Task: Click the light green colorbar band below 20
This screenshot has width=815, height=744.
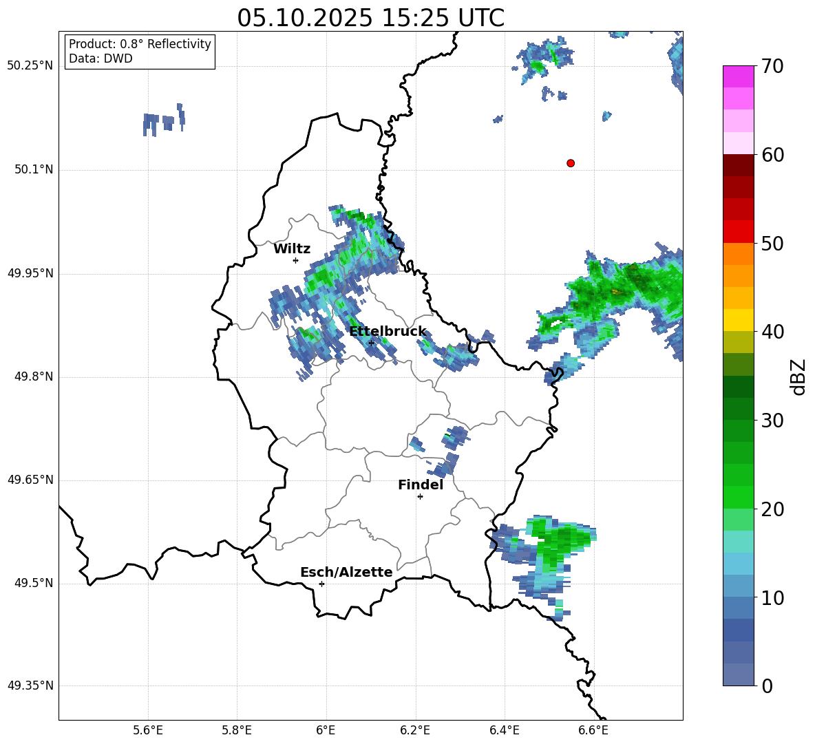Action: pyautogui.click(x=738, y=520)
